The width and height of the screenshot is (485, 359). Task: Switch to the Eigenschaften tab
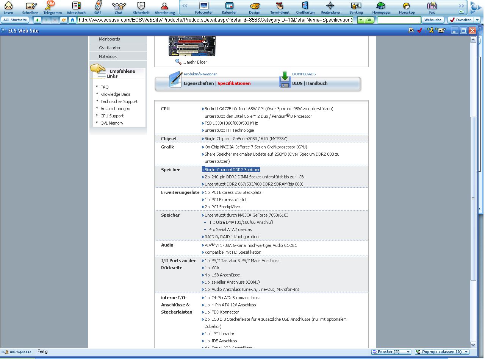coord(199,83)
